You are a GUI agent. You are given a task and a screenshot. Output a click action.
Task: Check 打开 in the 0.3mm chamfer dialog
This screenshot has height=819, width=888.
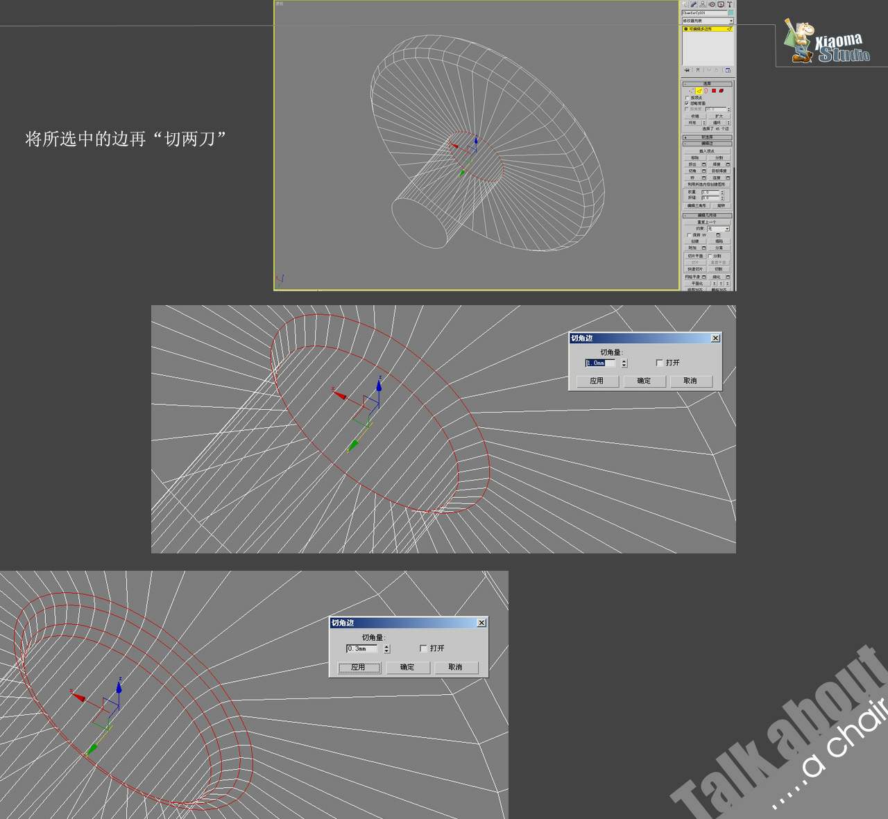point(423,648)
